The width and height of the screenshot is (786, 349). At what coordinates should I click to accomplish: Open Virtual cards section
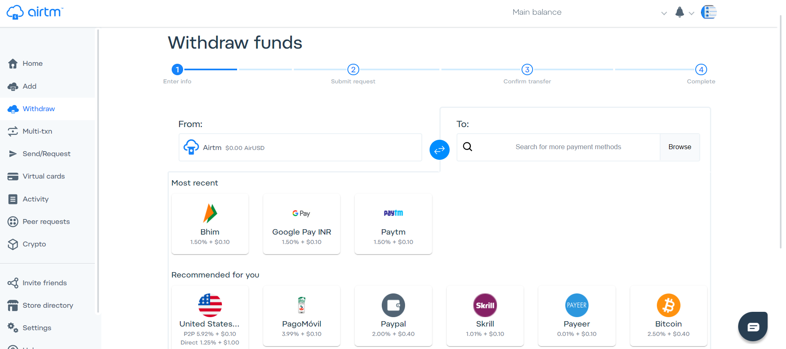43,176
